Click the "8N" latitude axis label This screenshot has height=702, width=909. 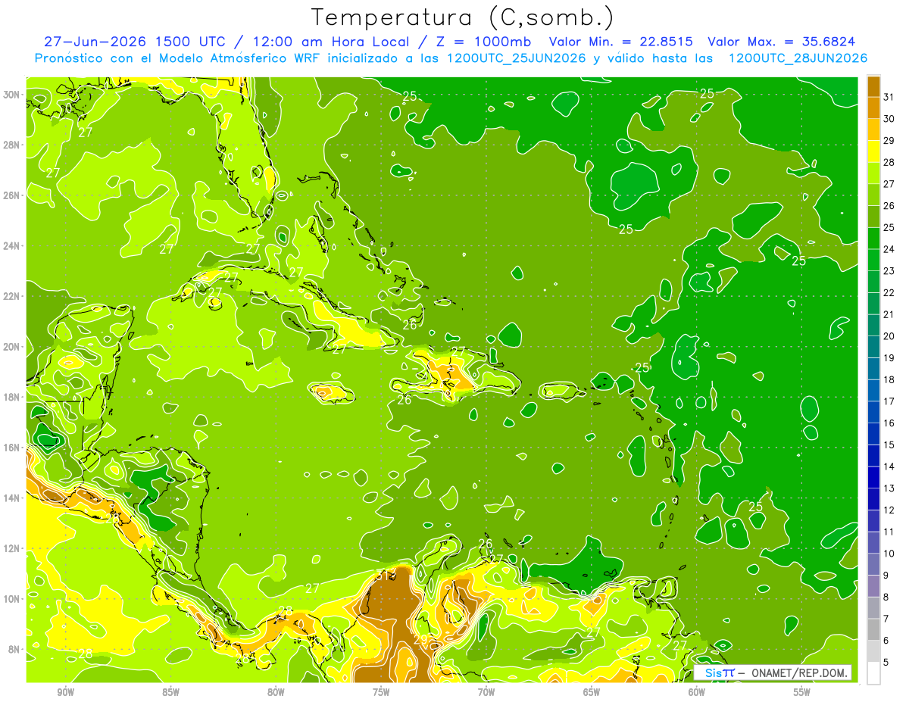click(x=15, y=649)
